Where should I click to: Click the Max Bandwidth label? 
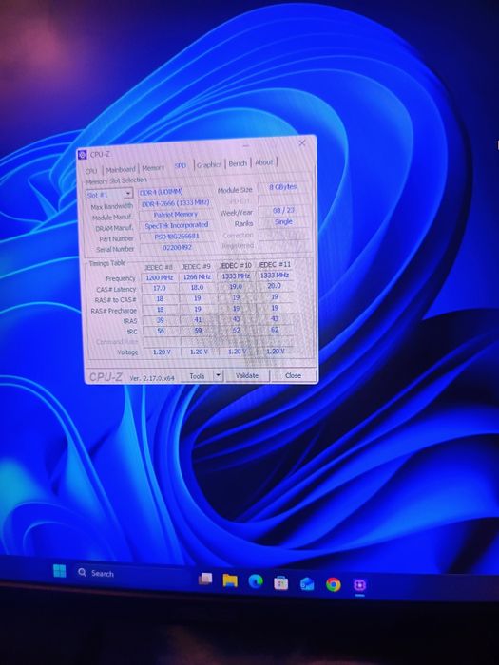112,206
